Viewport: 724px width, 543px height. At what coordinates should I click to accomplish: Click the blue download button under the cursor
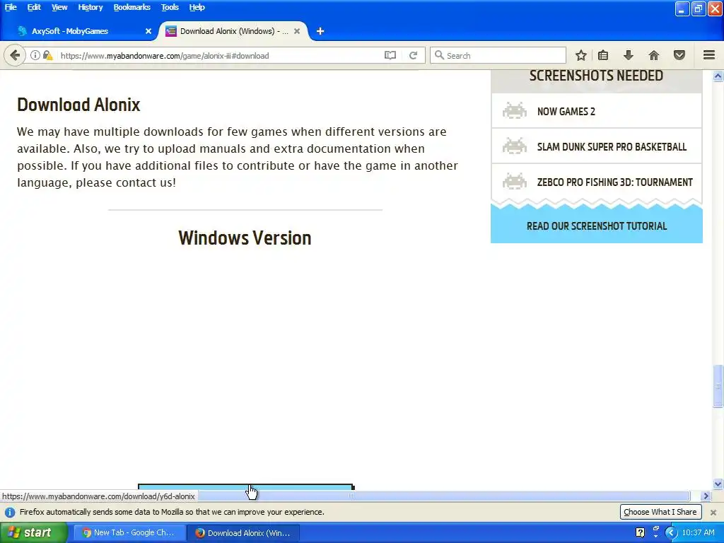click(x=245, y=487)
